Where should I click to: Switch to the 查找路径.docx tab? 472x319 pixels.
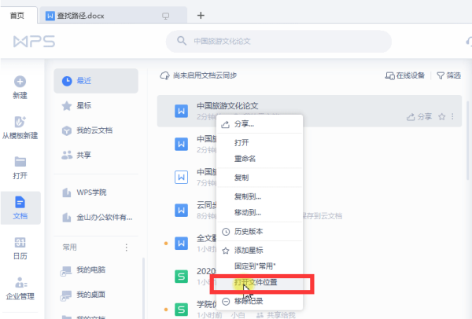pos(112,16)
